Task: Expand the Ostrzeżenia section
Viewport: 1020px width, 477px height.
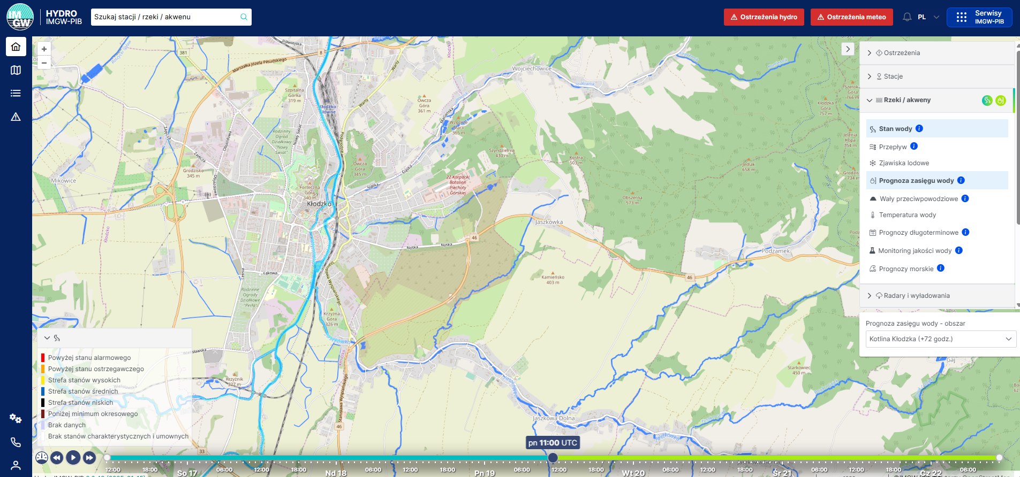Action: (902, 53)
